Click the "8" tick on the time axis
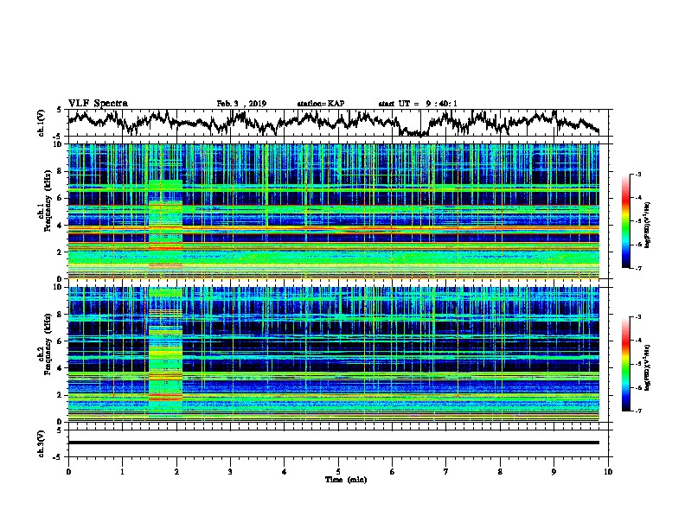Image resolution: width=685 pixels, height=529 pixels. (500, 471)
